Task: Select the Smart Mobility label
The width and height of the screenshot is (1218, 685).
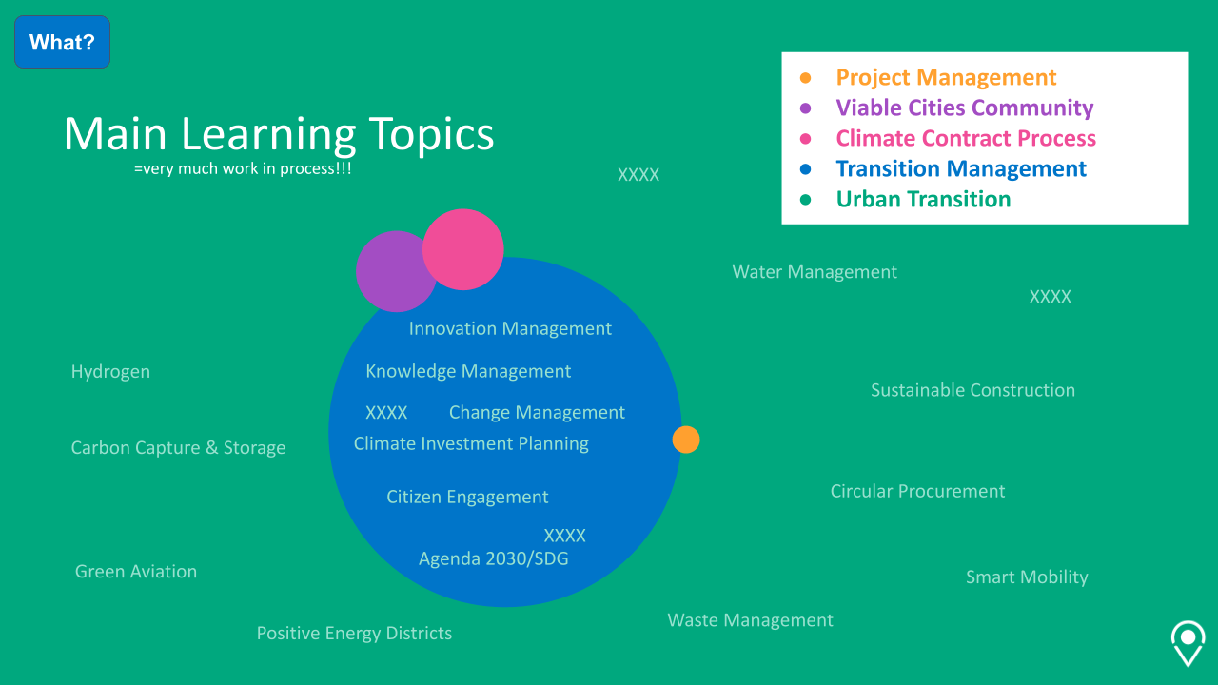Action: 1027,577
